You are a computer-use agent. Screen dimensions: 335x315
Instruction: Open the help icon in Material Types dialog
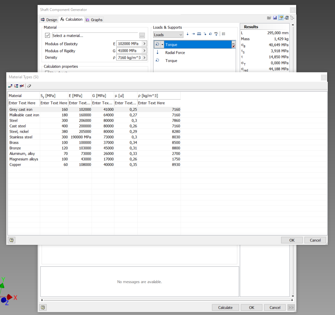pos(12,240)
